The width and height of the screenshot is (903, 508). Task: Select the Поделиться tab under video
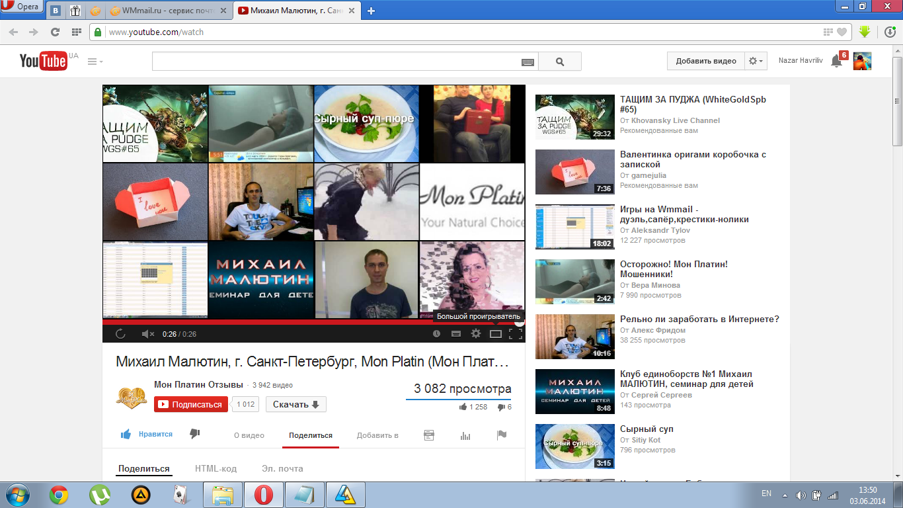click(311, 435)
